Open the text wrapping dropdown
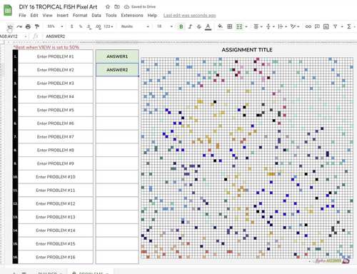The width and height of the screenshot is (357, 274). point(282,26)
